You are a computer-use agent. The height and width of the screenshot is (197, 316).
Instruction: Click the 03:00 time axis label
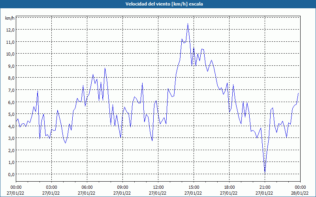[x=52, y=188]
